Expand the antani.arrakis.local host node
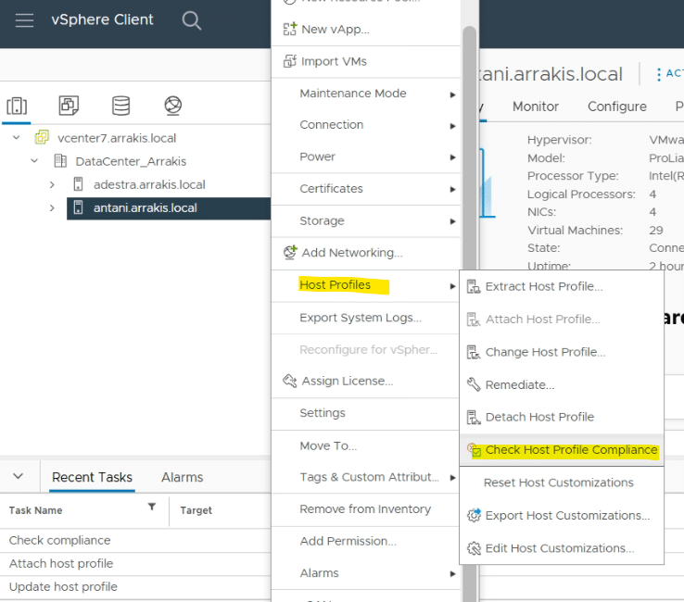 tap(52, 208)
